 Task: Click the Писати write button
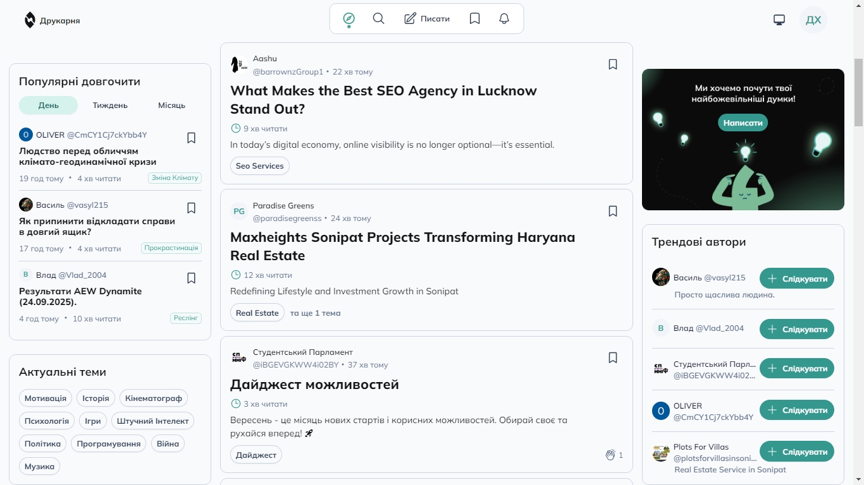pyautogui.click(x=427, y=19)
